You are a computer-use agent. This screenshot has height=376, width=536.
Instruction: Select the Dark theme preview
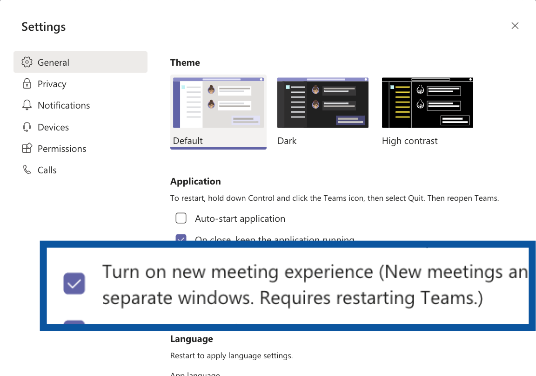pos(323,103)
